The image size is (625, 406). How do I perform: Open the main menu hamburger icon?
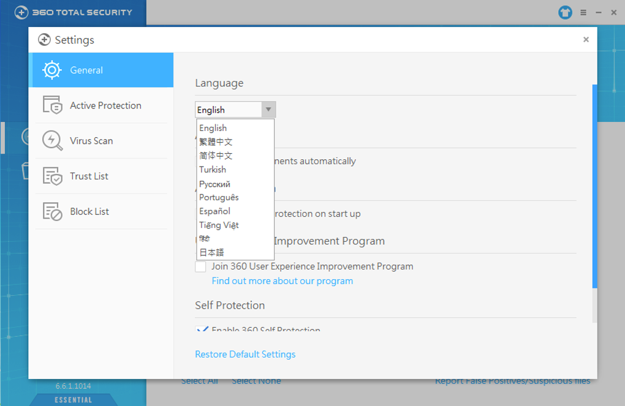coord(583,13)
